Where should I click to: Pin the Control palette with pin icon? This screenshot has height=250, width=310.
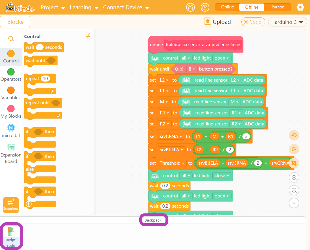point(88,35)
